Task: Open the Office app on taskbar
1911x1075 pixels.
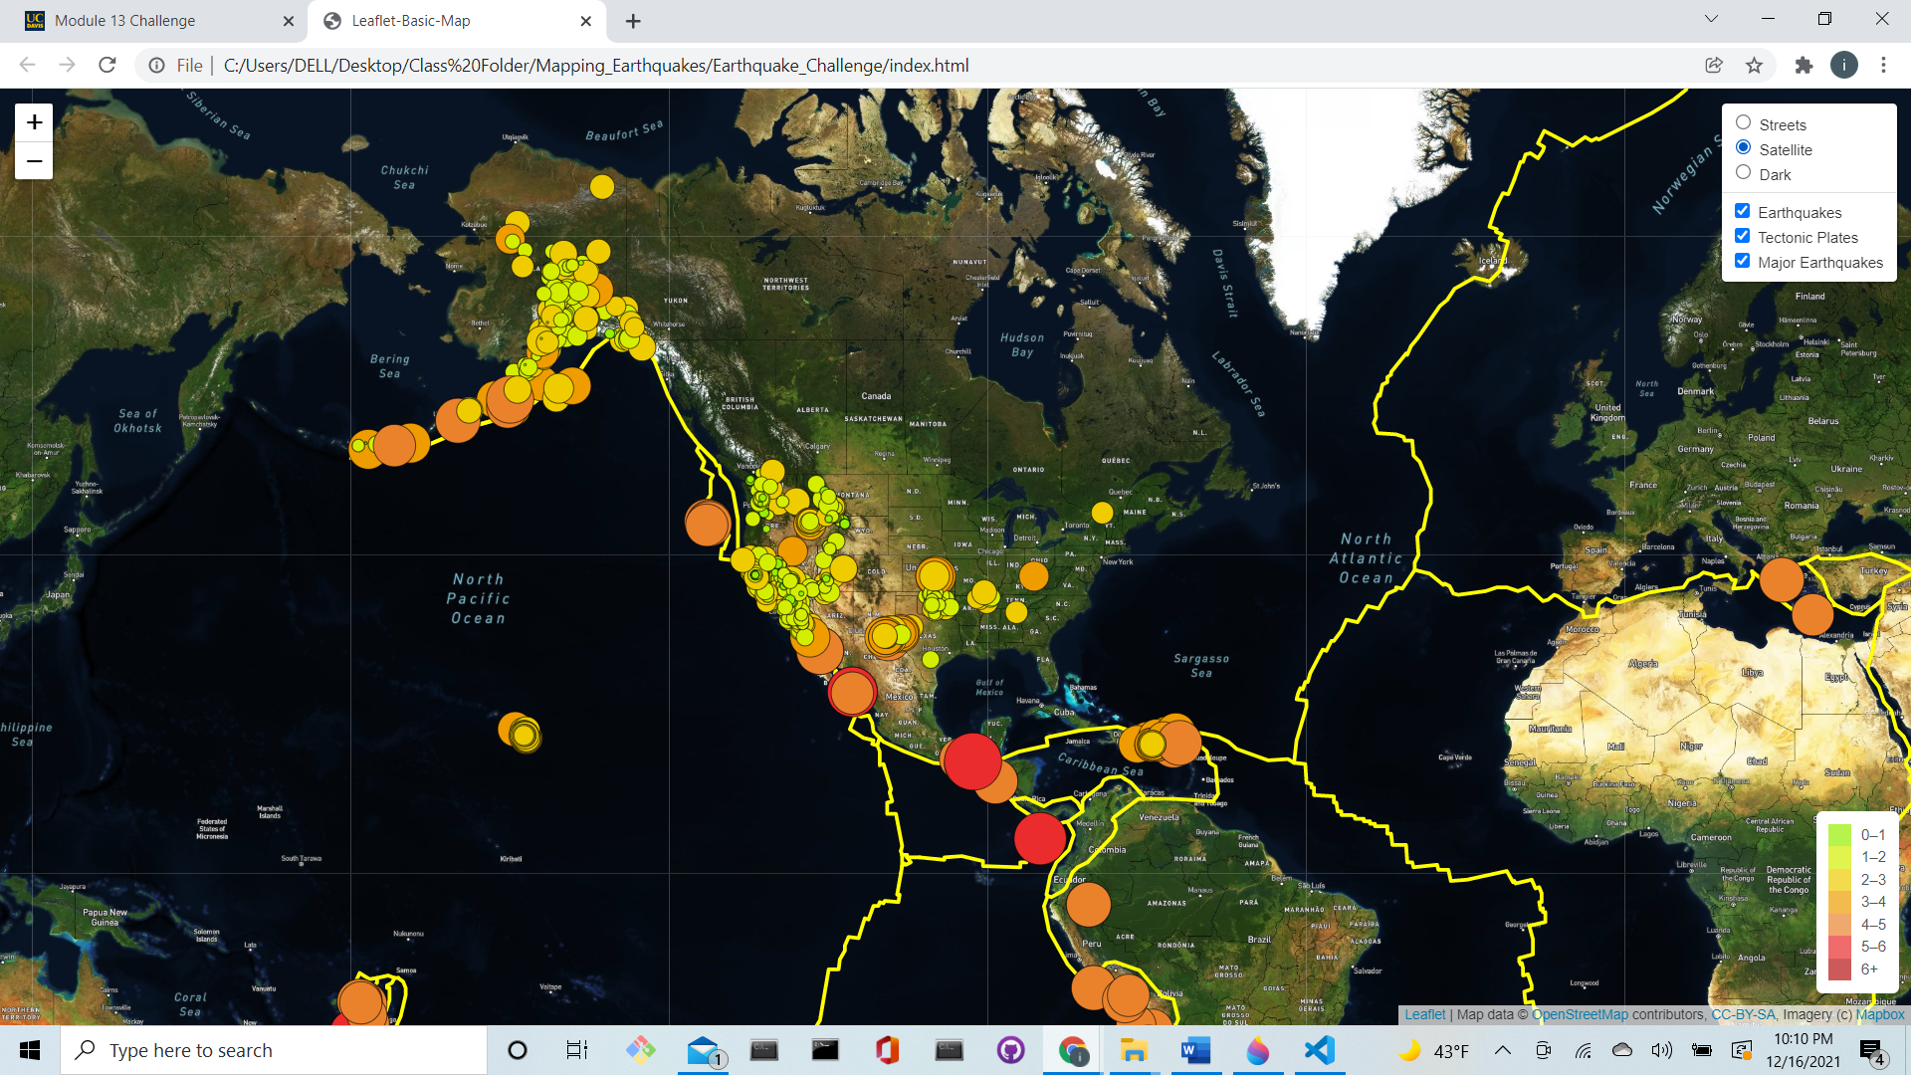Action: (x=887, y=1050)
